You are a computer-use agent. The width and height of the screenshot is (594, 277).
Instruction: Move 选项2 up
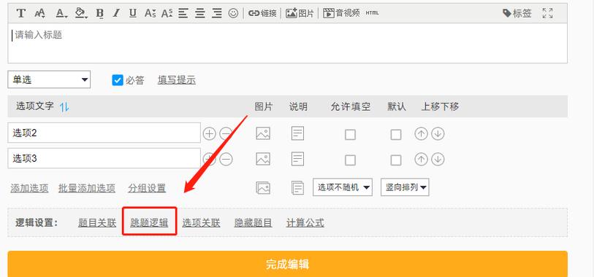tap(421, 134)
